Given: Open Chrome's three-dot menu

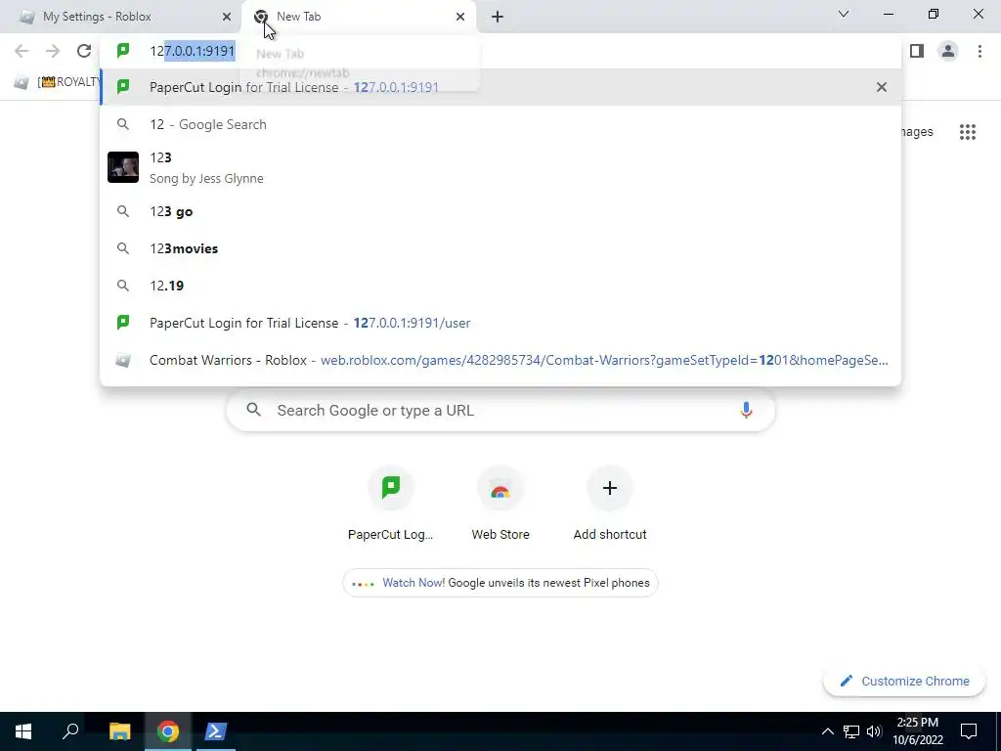Looking at the screenshot, I should [979, 51].
